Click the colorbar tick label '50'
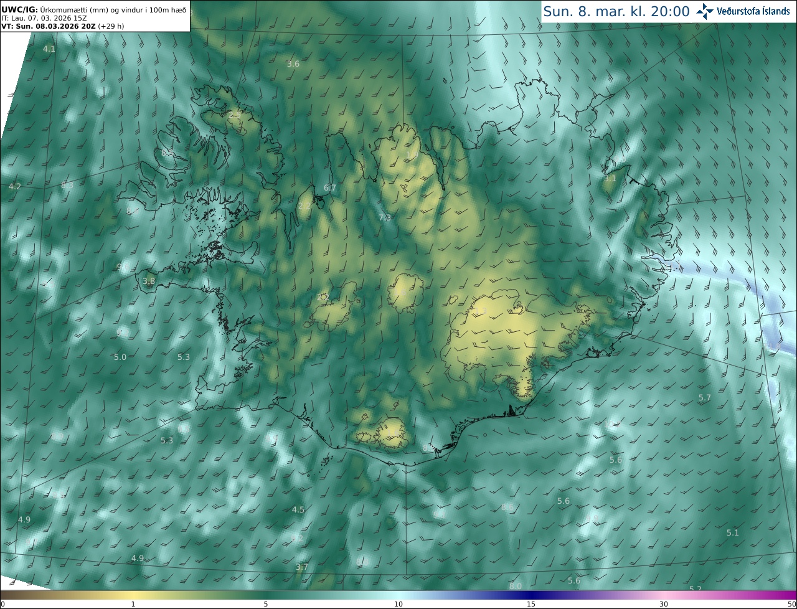 click(791, 604)
